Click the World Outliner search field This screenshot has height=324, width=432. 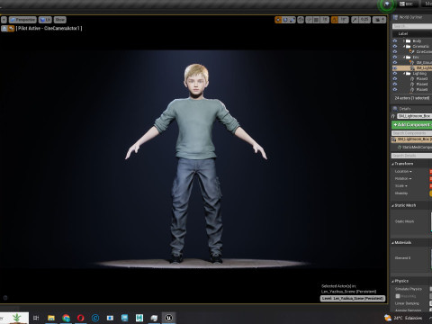tap(412, 26)
